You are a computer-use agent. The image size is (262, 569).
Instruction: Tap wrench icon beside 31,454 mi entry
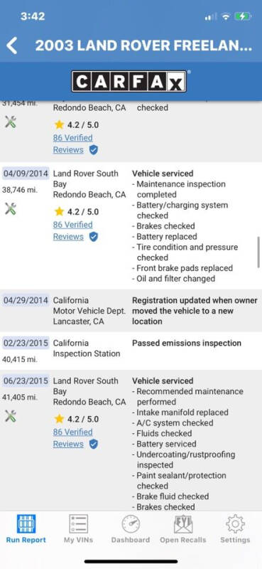click(11, 122)
